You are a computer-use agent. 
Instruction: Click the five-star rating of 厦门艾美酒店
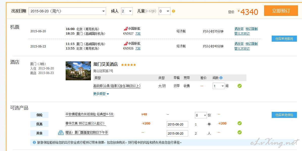[129, 65]
